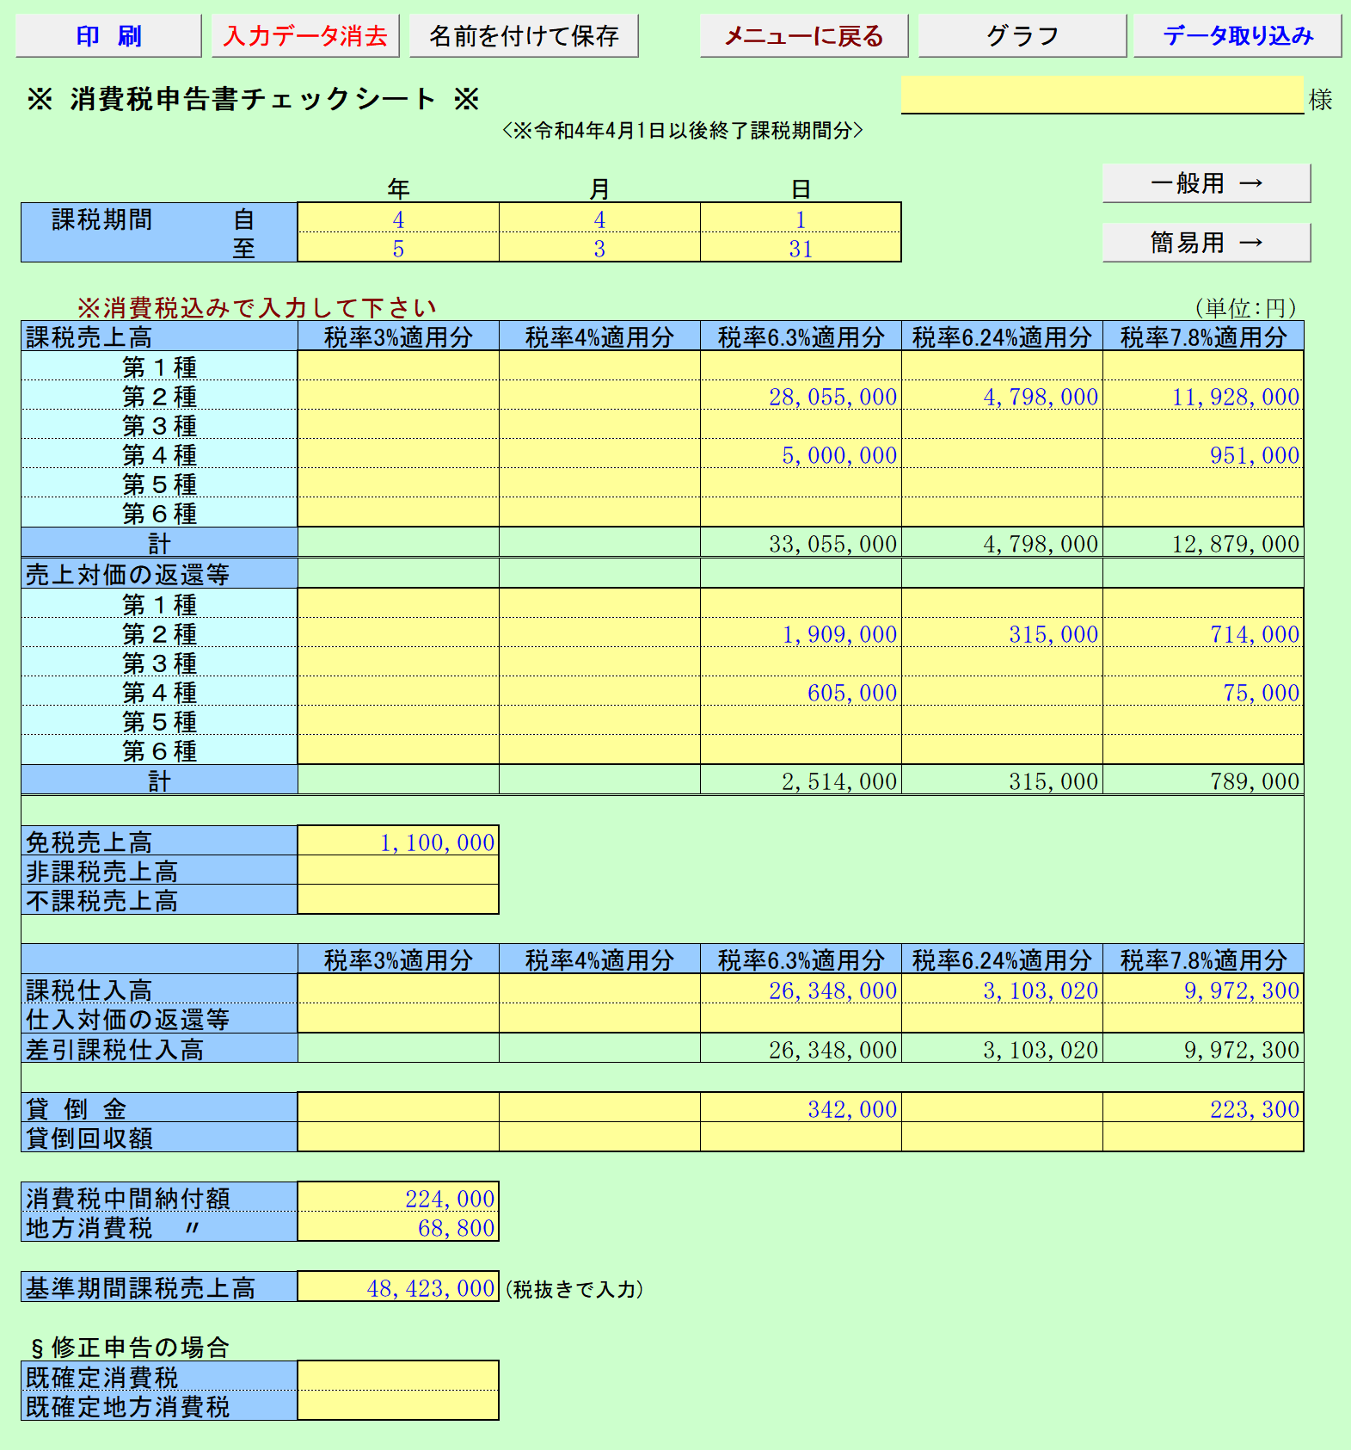Click 税率6.24%適用分 header in sales table

1002,337
